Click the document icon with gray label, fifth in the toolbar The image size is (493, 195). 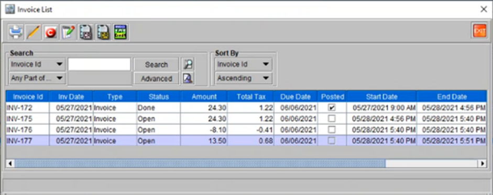(x=86, y=32)
